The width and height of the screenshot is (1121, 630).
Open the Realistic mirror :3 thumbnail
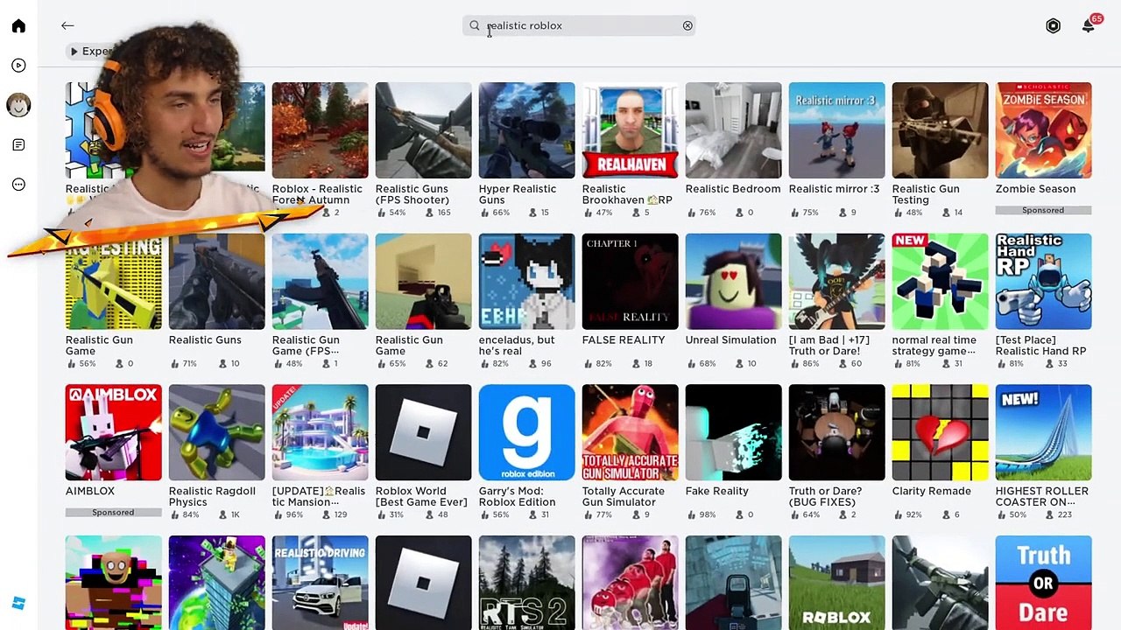[x=836, y=130]
